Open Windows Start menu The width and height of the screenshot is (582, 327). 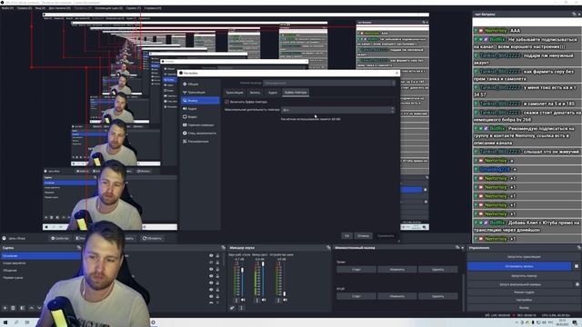click(x=5, y=322)
